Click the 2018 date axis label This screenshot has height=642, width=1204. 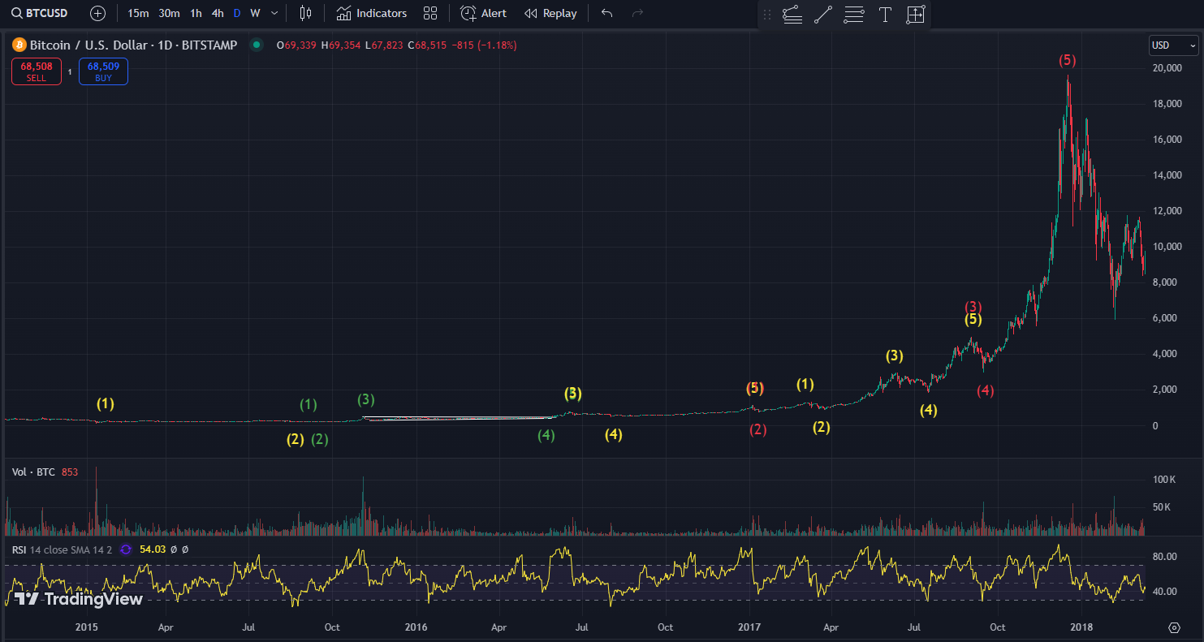tap(1081, 627)
